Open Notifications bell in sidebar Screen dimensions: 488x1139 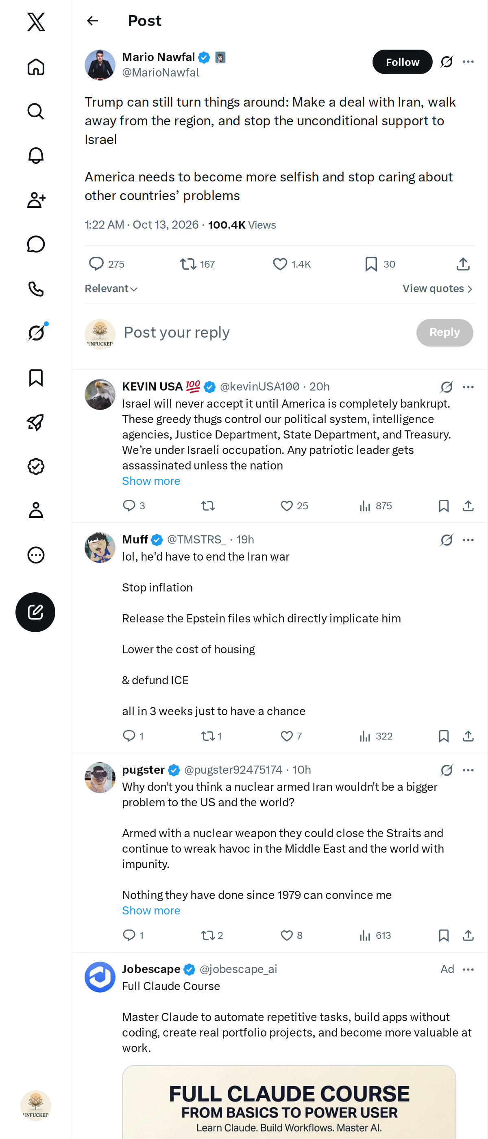(x=36, y=156)
